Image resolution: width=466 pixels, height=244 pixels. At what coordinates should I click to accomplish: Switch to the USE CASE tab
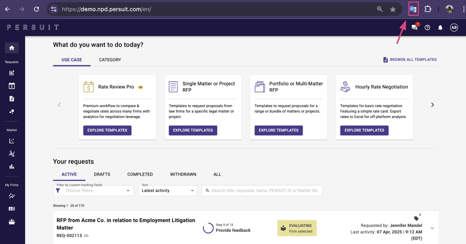coord(72,60)
